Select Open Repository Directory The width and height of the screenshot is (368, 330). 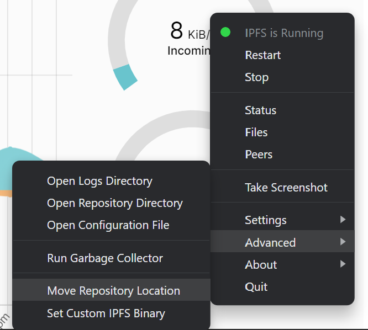point(114,203)
